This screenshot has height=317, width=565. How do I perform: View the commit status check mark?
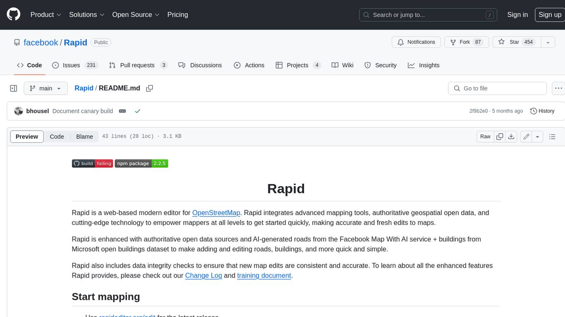coord(138,111)
